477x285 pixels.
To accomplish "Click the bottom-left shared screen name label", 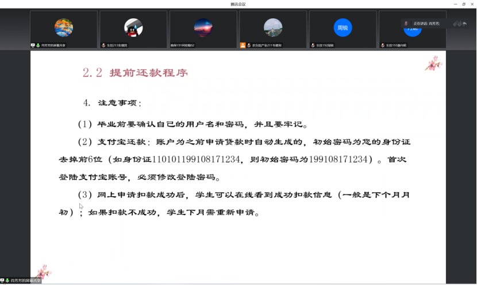I will point(26,280).
